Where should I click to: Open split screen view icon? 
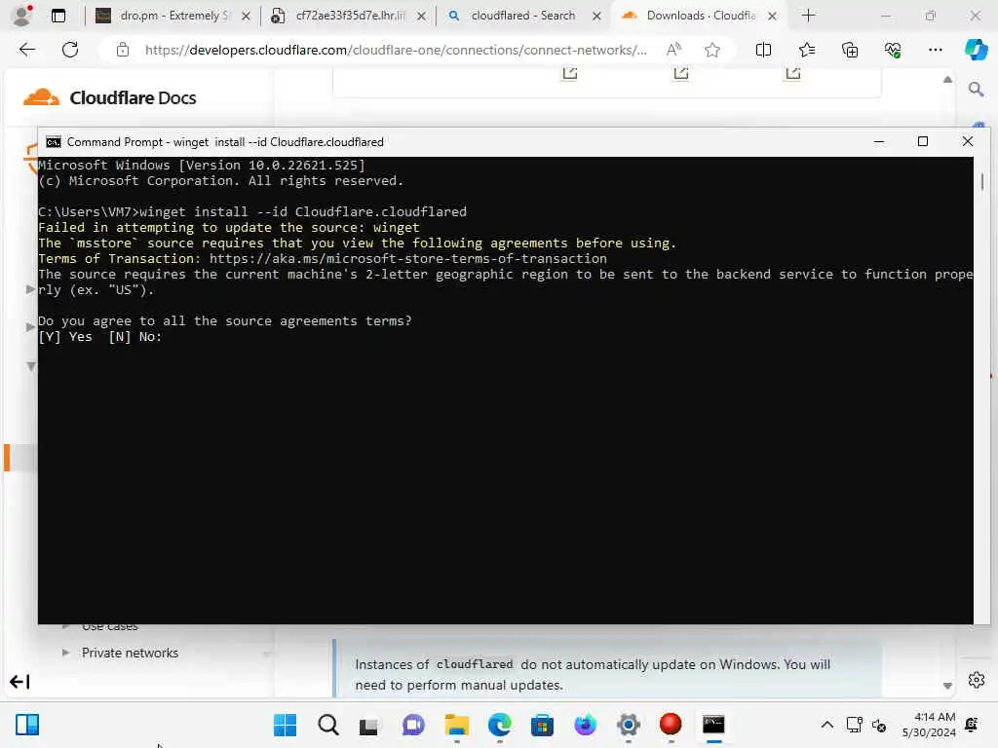(x=763, y=50)
